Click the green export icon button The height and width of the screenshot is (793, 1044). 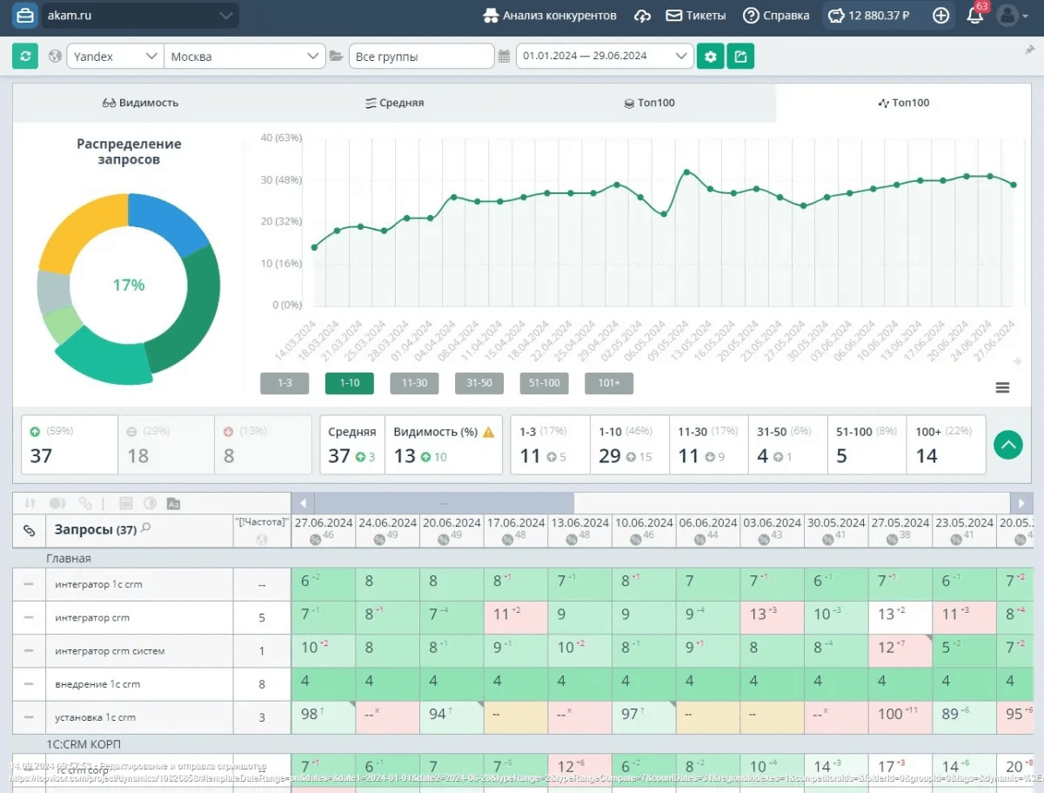pos(740,57)
